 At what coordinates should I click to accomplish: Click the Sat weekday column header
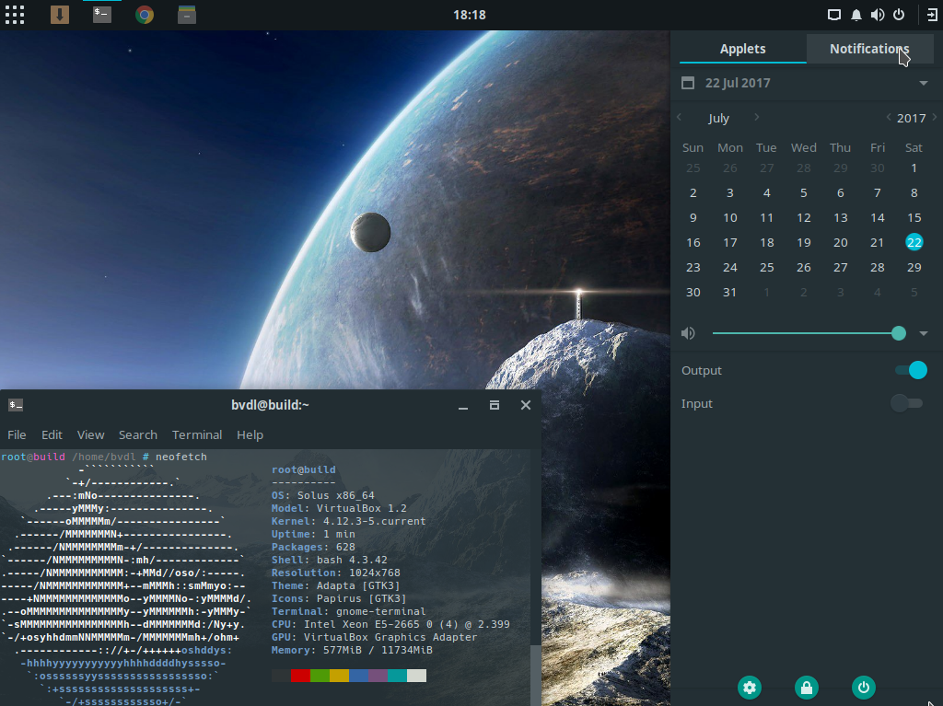coord(914,148)
